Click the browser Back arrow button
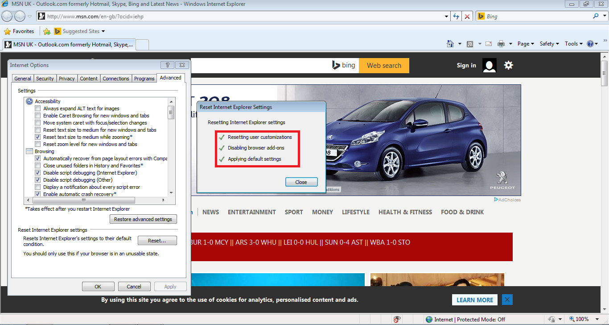Viewport: 609px width, 325px height. point(7,17)
